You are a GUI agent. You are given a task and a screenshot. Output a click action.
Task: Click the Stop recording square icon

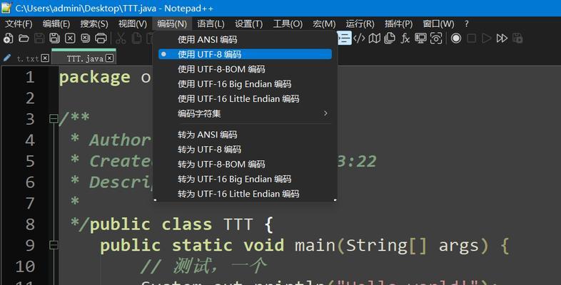pos(472,38)
